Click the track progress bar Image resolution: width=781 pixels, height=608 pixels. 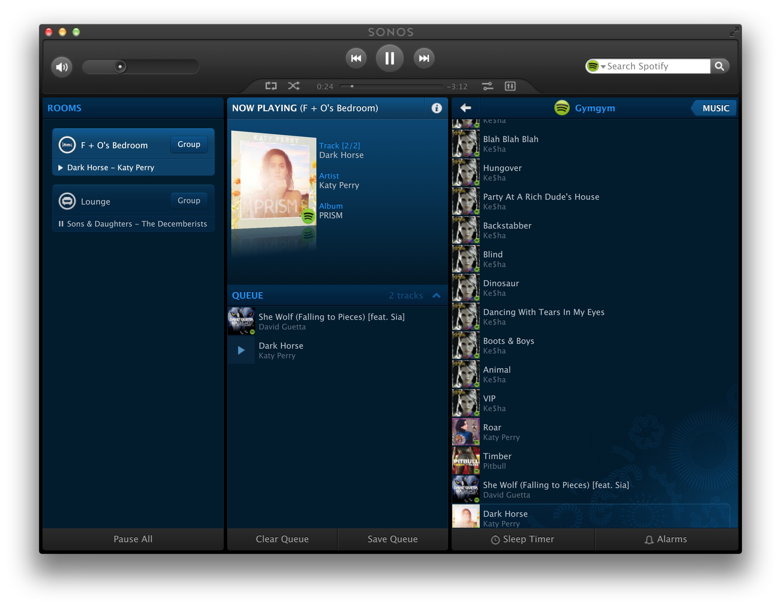click(x=391, y=86)
